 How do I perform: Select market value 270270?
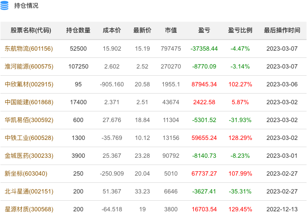171,67
